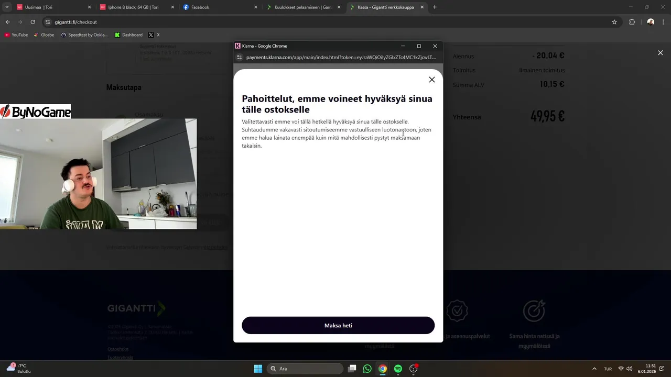
Task: Open the Chrome three-dot menu
Action: [663, 22]
